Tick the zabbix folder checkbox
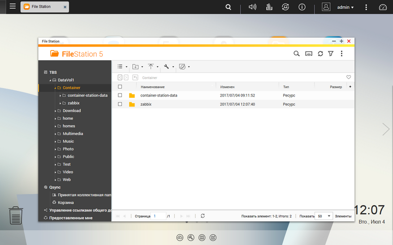Screen dimensions: 393x245 120,104
